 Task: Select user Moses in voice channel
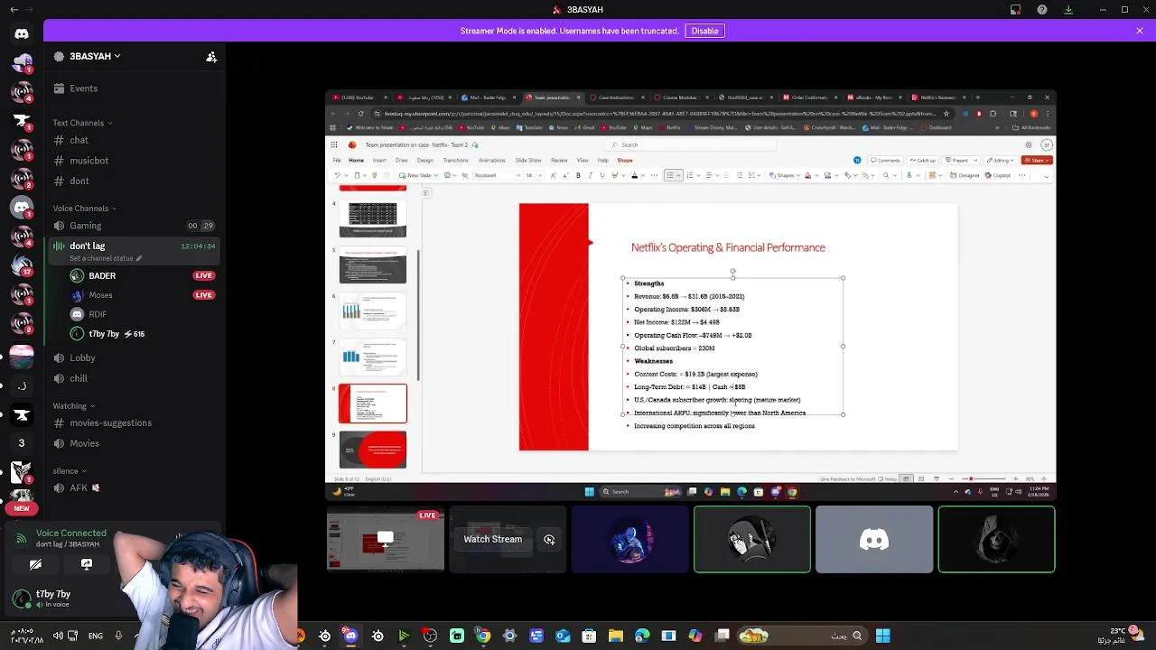point(143,295)
